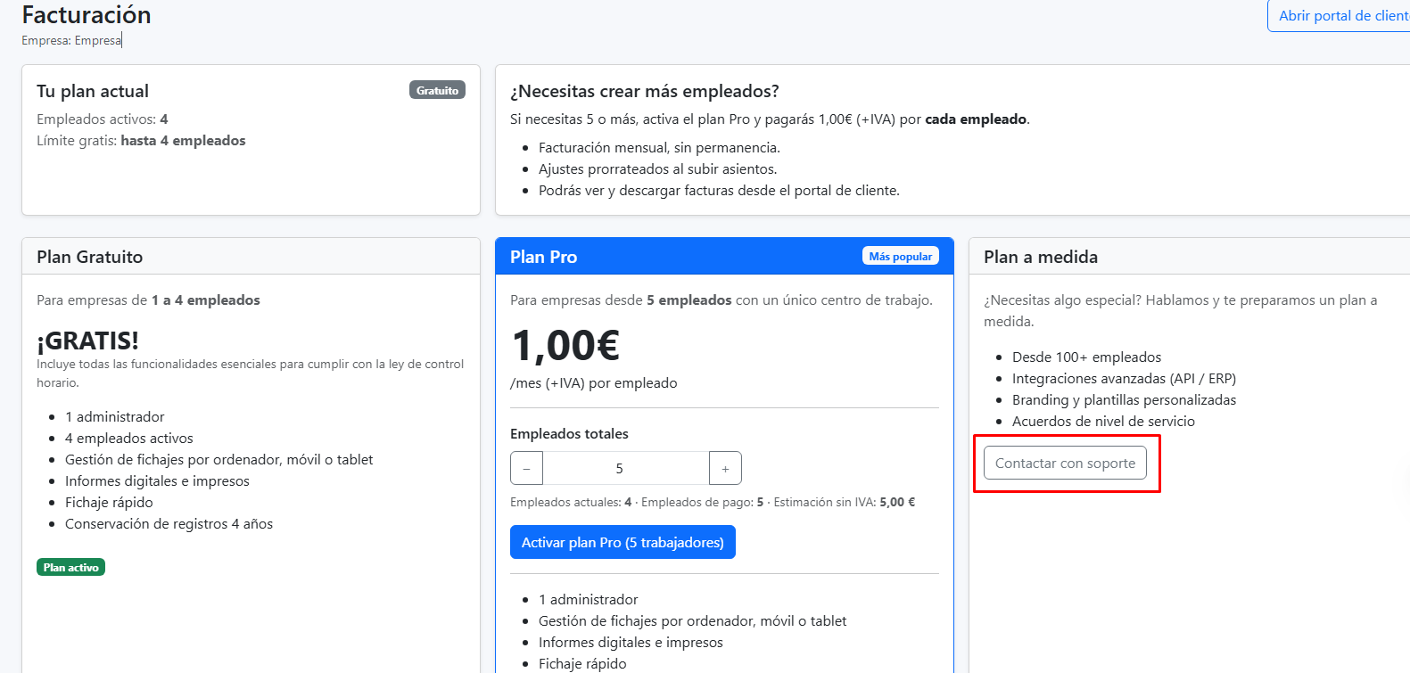Click the Empleados totales label

[569, 433]
